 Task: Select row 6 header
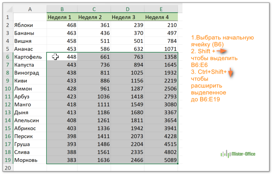7,57
